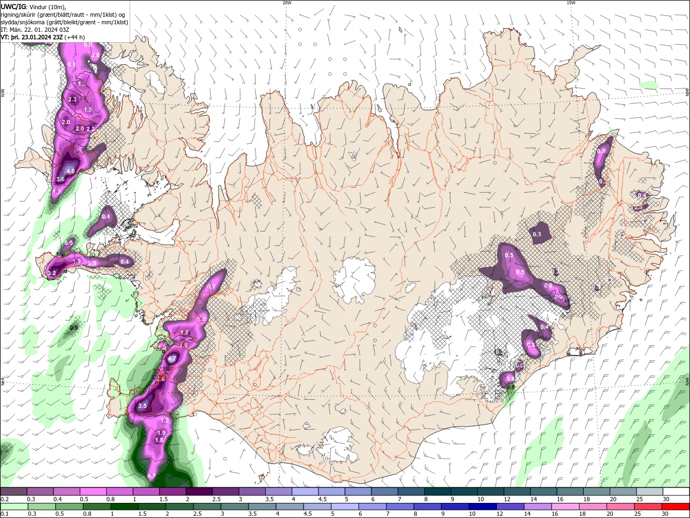The image size is (690, 518).
Task: Click the 20W longitude label
Action: pyautogui.click(x=287, y=3)
